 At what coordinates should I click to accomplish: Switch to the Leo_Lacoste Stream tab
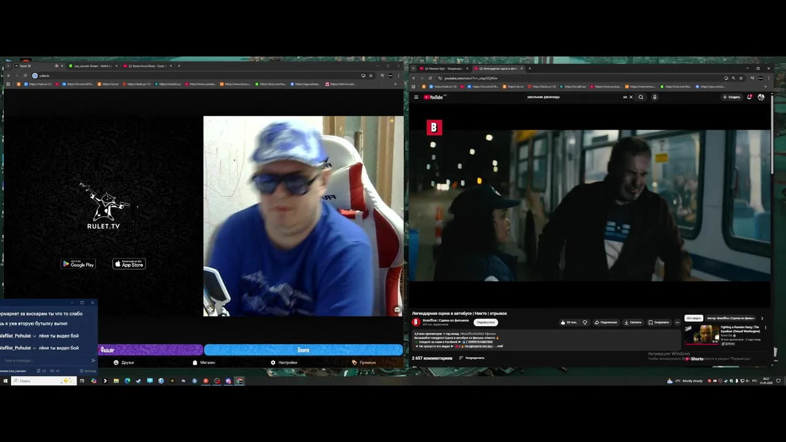pos(94,66)
